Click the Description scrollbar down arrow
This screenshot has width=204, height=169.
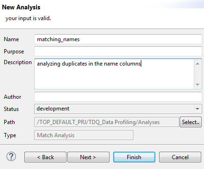click(x=197, y=85)
